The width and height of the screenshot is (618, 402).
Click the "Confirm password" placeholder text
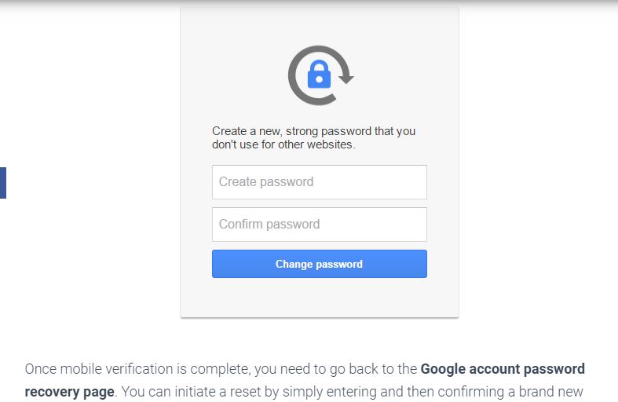(x=269, y=225)
